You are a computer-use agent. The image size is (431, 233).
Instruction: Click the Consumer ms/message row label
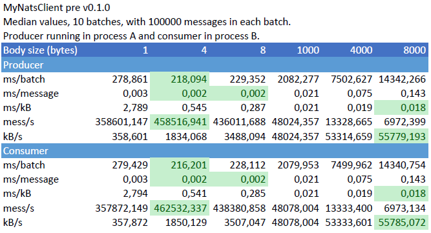point(31,179)
